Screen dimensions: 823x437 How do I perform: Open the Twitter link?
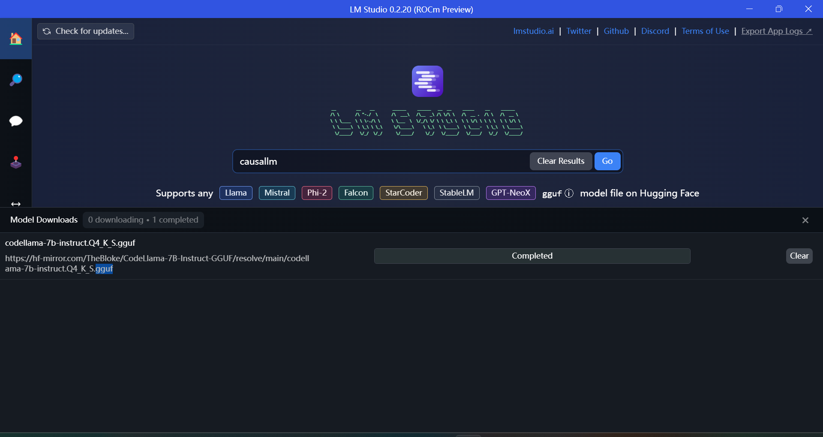(x=579, y=31)
